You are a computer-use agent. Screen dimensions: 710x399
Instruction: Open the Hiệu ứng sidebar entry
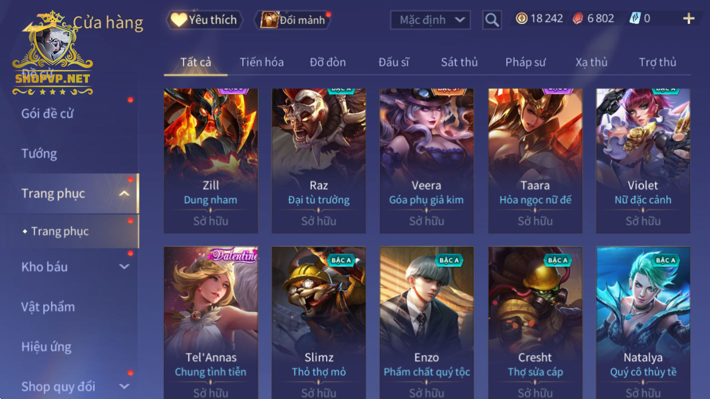pyautogui.click(x=46, y=346)
